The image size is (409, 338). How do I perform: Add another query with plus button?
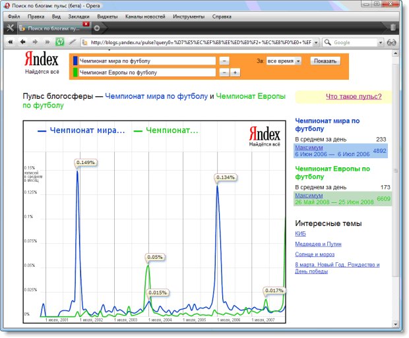tap(235, 72)
